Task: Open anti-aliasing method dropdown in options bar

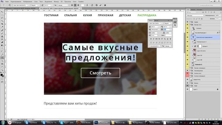Action: pyautogui.click(x=63, y=5)
